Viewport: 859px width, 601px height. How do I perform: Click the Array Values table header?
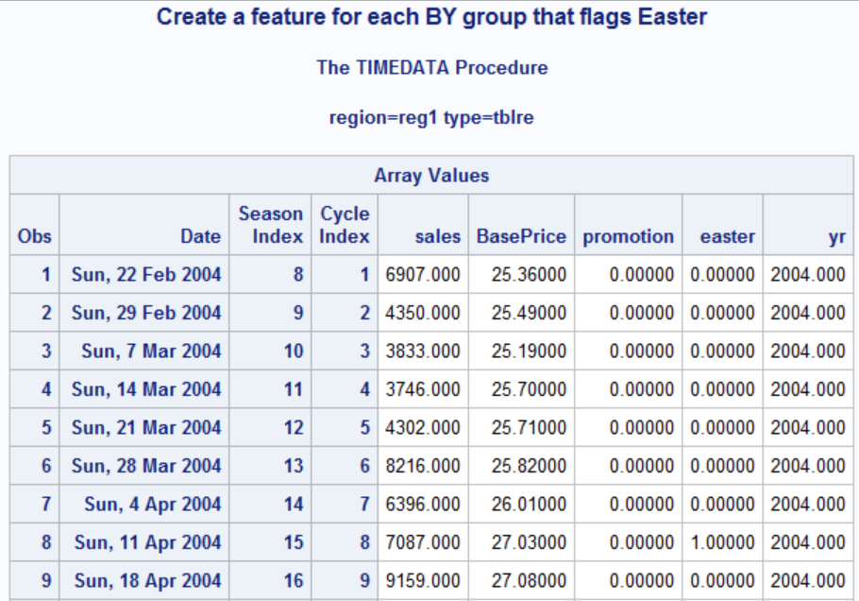click(x=430, y=176)
